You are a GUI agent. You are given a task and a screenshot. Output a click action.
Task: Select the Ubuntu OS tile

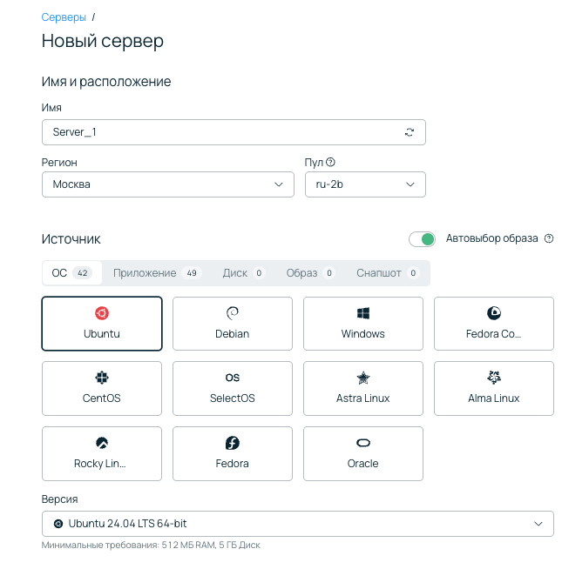point(102,324)
